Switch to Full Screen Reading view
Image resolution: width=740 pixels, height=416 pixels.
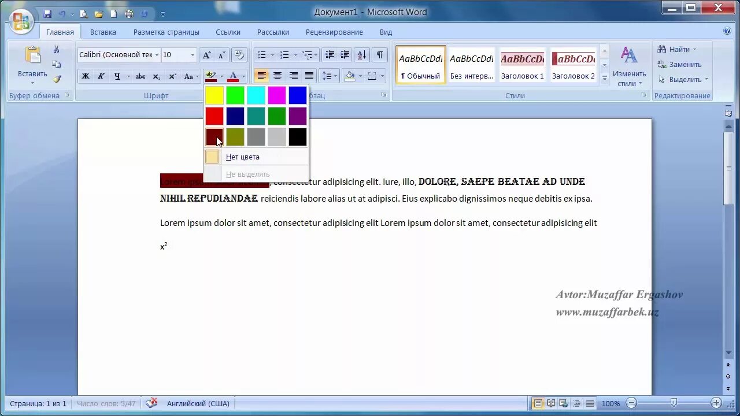pyautogui.click(x=551, y=403)
